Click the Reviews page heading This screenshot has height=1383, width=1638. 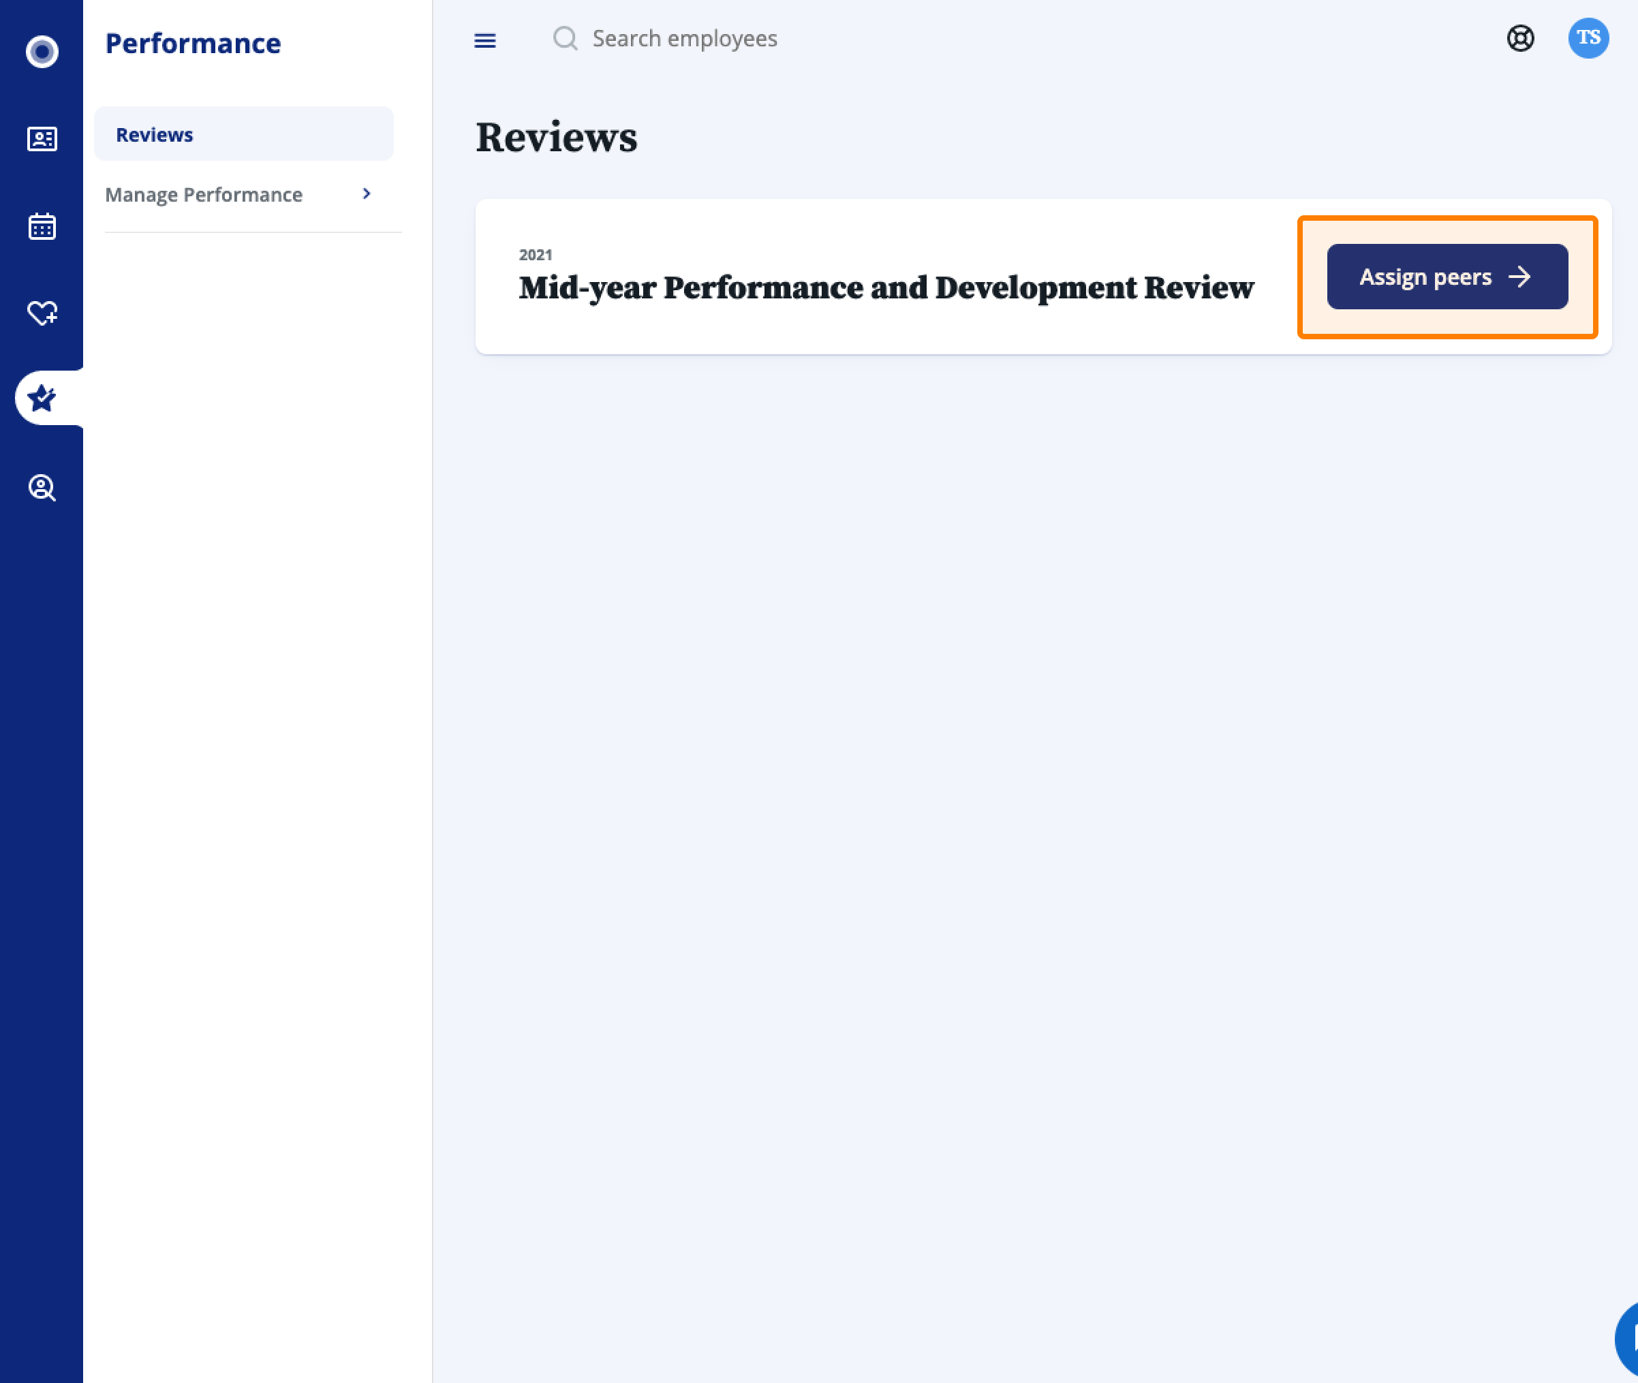(x=556, y=137)
